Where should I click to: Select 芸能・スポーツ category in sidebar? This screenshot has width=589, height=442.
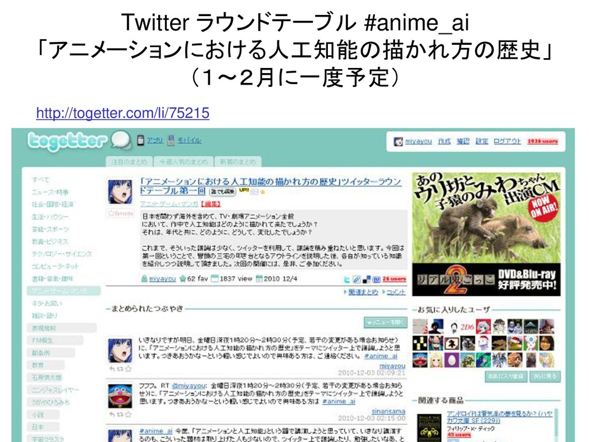(x=51, y=229)
